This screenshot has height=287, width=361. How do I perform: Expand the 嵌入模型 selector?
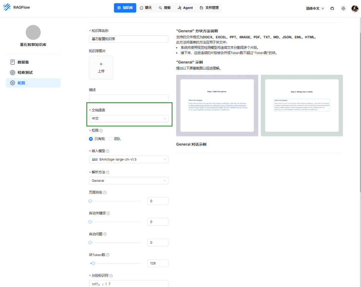click(128, 159)
